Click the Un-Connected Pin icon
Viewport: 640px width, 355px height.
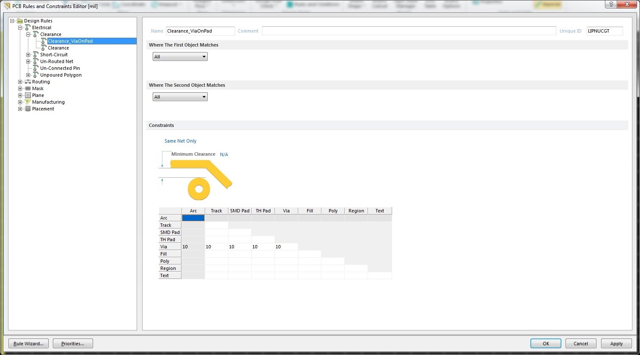point(36,68)
